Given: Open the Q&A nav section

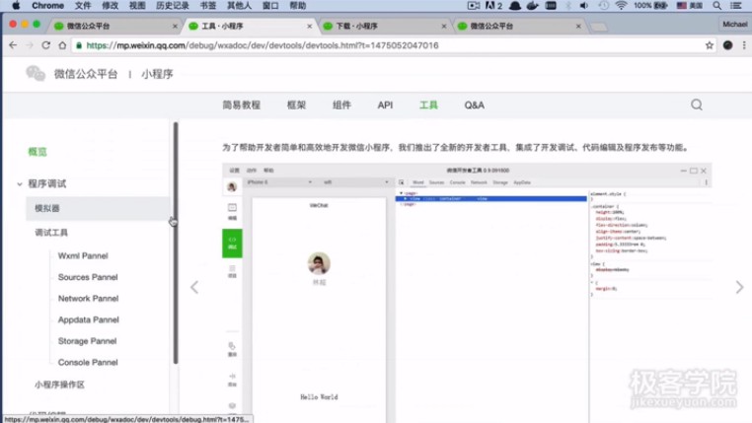Looking at the screenshot, I should click(x=475, y=105).
